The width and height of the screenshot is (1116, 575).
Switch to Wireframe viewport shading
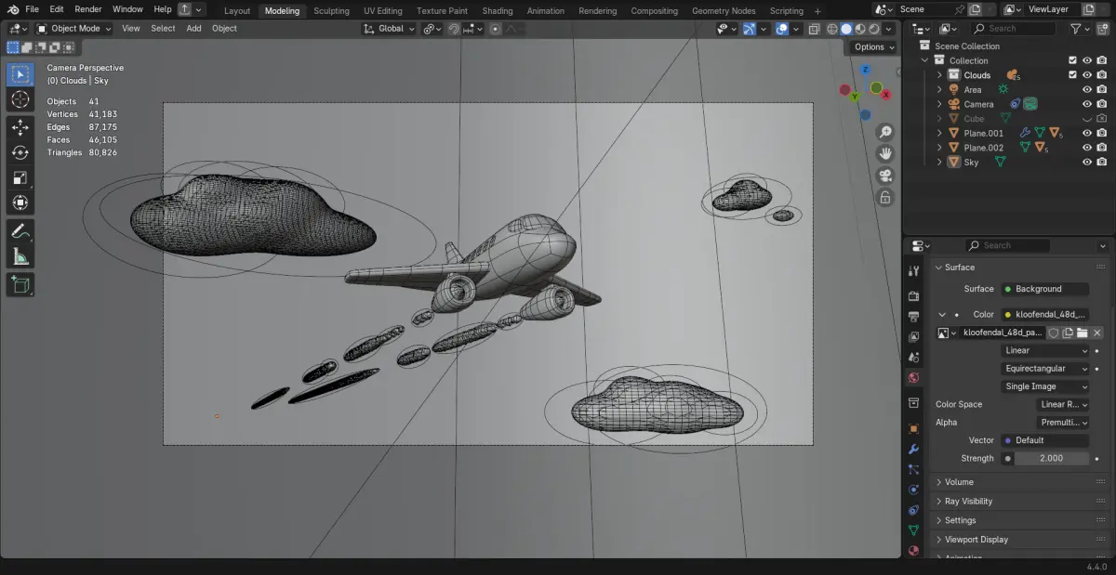pos(832,29)
